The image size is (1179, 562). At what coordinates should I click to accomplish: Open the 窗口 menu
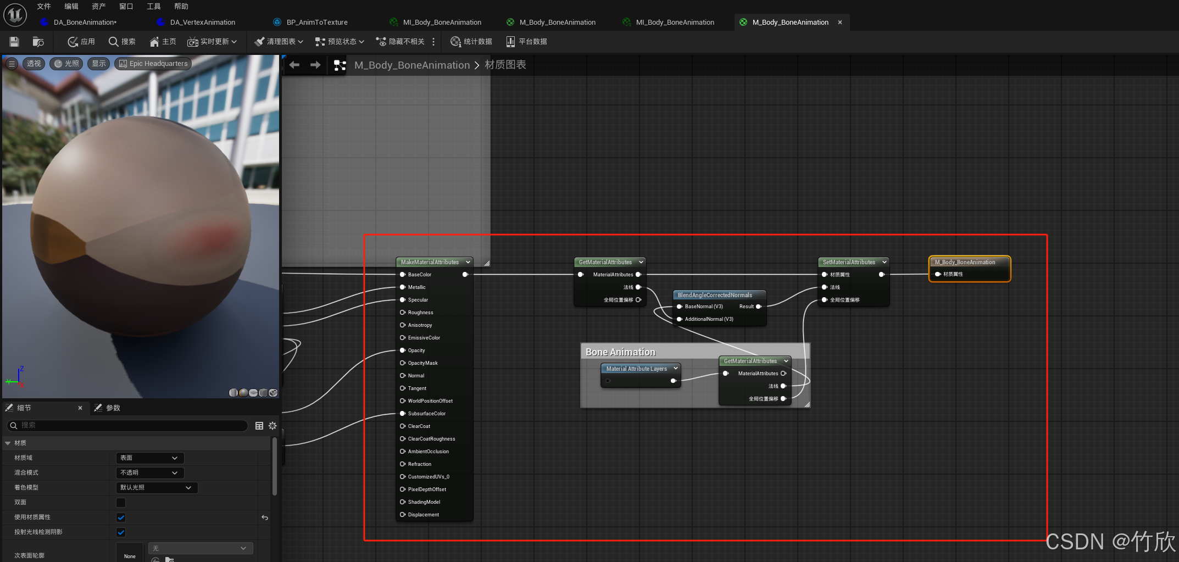[125, 6]
